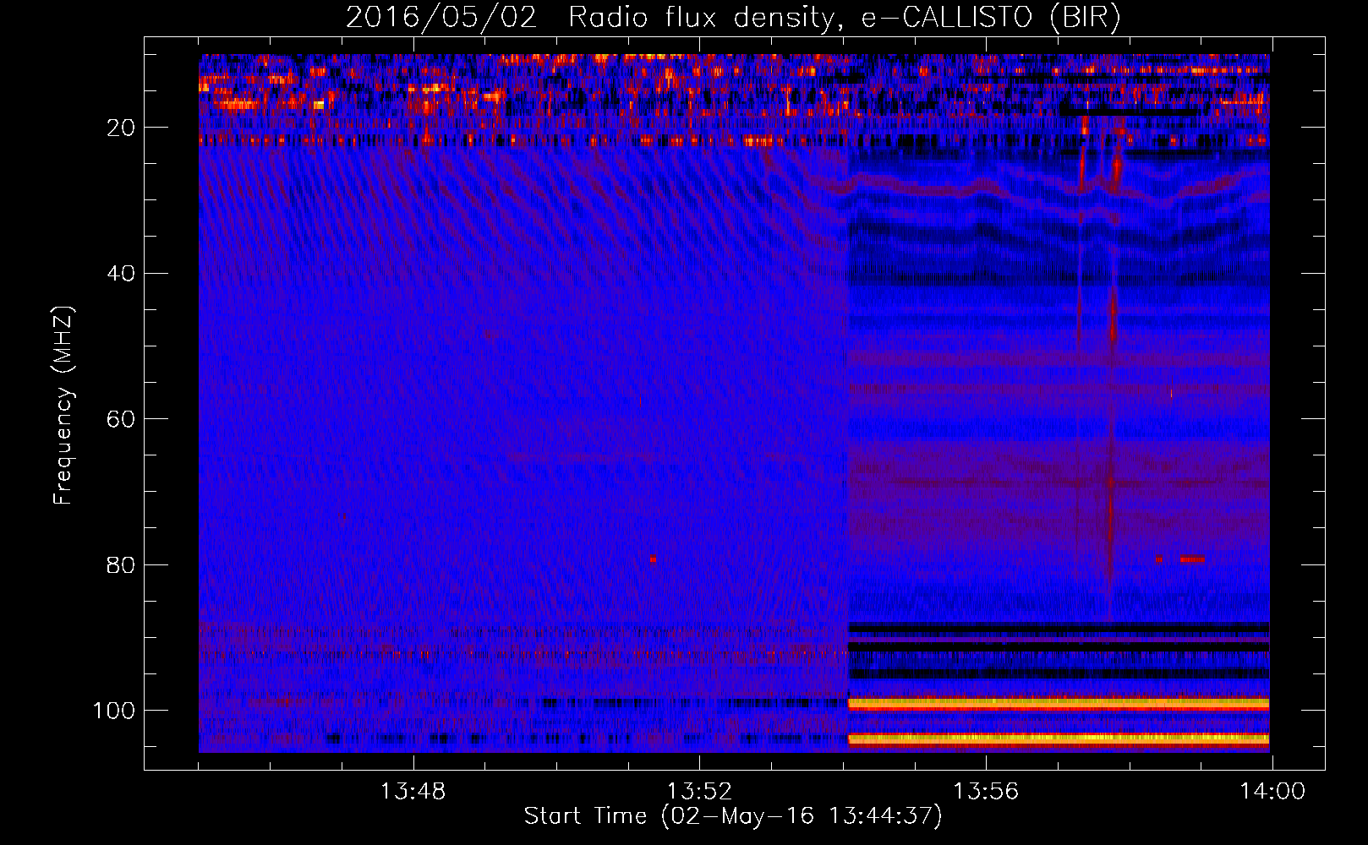This screenshot has width=1368, height=845.
Task: Click the 20 frequency tick label
Action: [121, 128]
